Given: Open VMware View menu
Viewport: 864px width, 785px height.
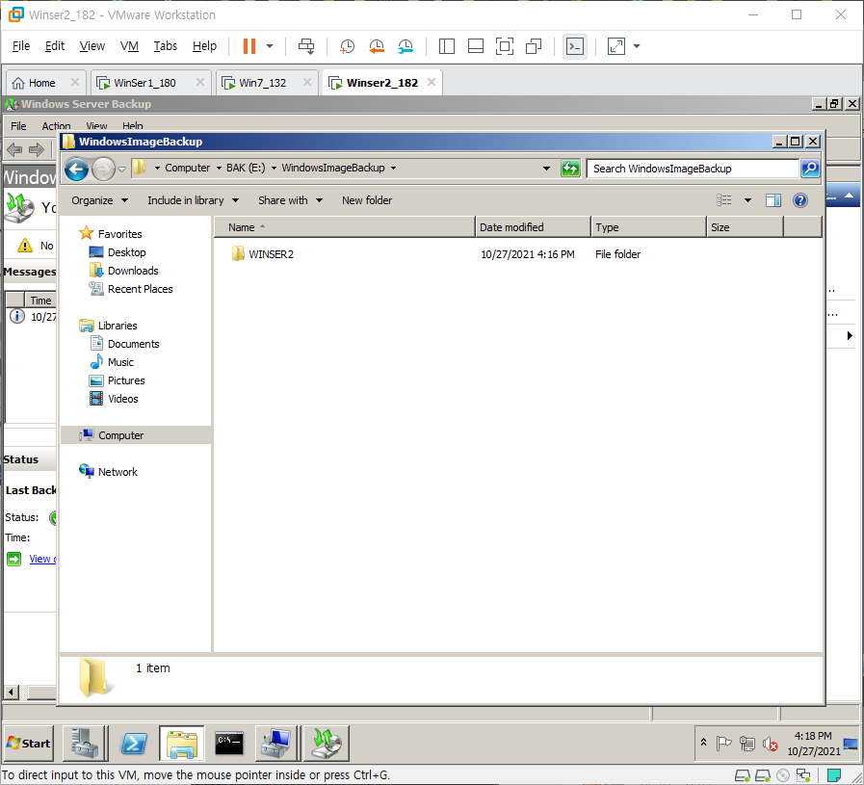Looking at the screenshot, I should tap(92, 45).
